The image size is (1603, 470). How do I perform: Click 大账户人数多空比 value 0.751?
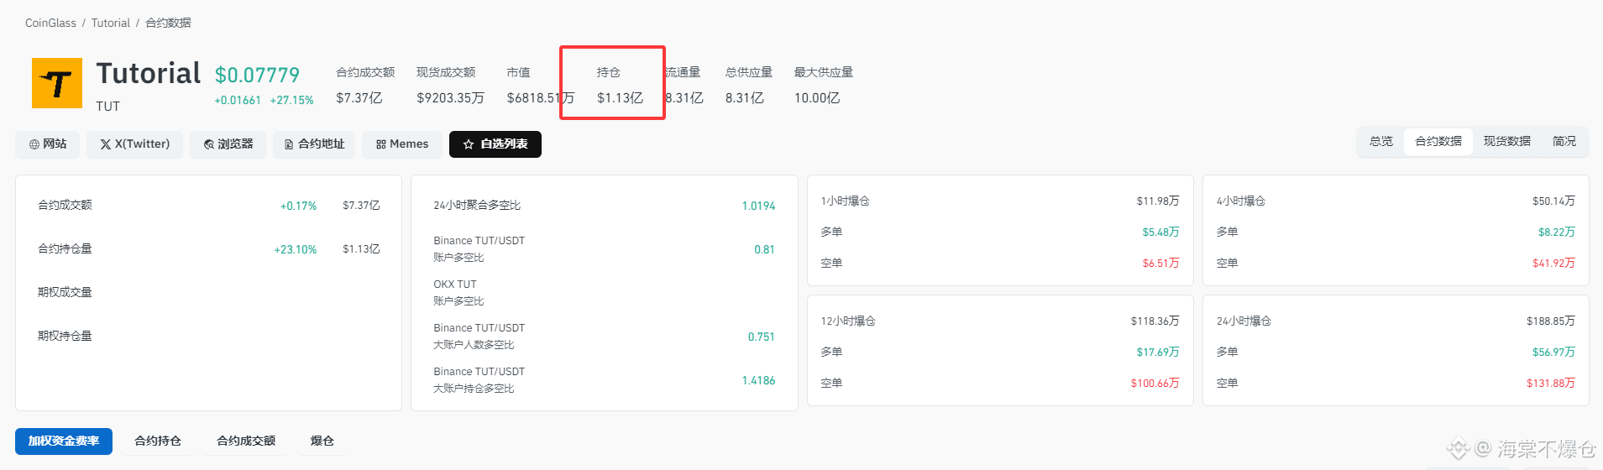761,337
